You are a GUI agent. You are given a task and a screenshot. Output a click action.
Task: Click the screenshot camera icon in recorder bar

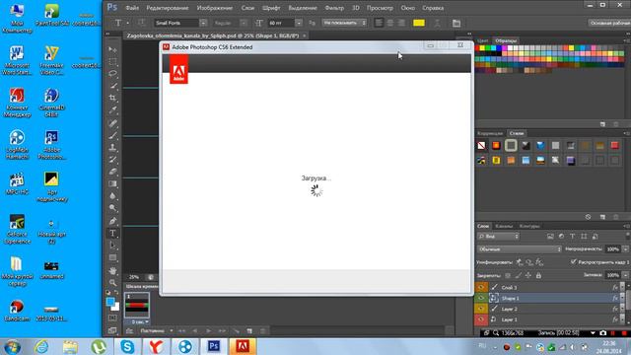(x=602, y=333)
